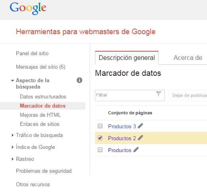Focus the Filtrar input field
The height and width of the screenshot is (193, 207).
tap(130, 95)
